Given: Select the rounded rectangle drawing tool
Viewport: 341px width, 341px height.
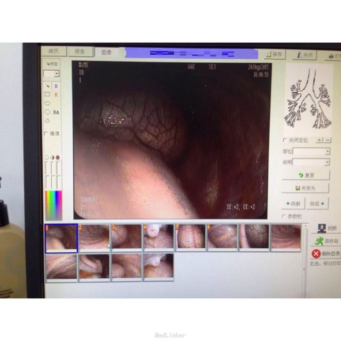Looking at the screenshot, I should pos(47,103).
